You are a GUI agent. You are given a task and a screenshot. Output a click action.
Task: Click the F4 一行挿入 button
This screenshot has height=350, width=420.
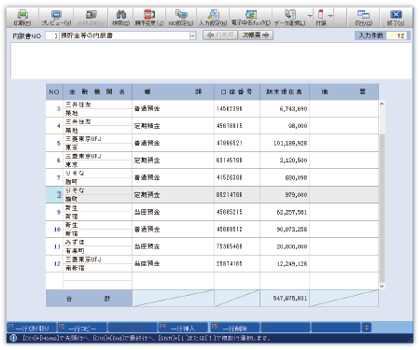click(183, 328)
